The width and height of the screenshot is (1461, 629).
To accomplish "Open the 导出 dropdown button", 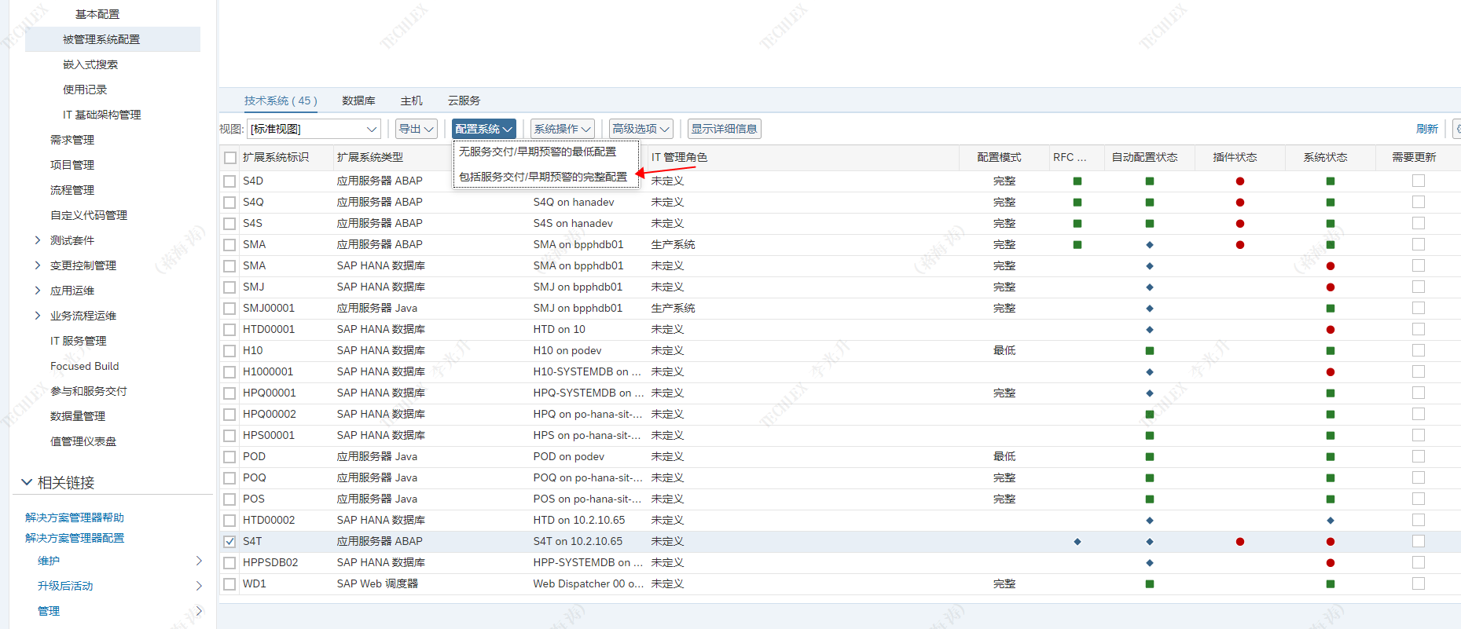I will pos(417,129).
